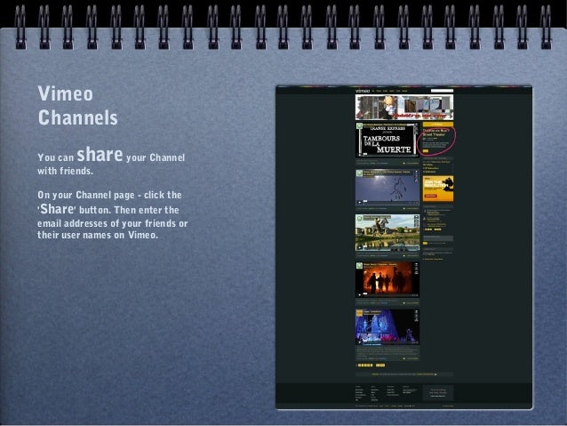The image size is (567, 426).
Task: Click the Vimeo logo in the header
Action: (363, 91)
